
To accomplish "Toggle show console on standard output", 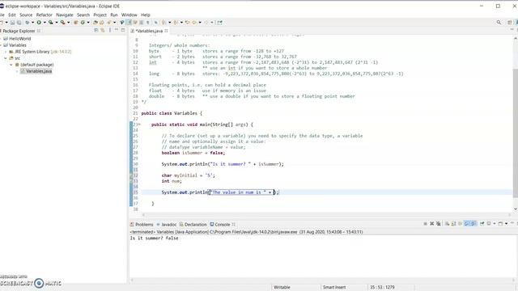I will point(467,224).
